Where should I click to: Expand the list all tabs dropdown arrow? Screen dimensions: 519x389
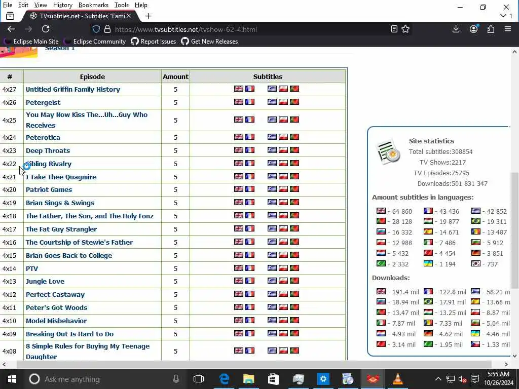click(503, 16)
